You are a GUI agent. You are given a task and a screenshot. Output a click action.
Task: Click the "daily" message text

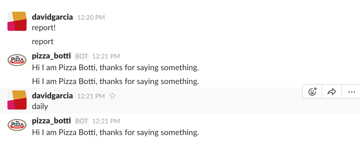click(x=40, y=106)
